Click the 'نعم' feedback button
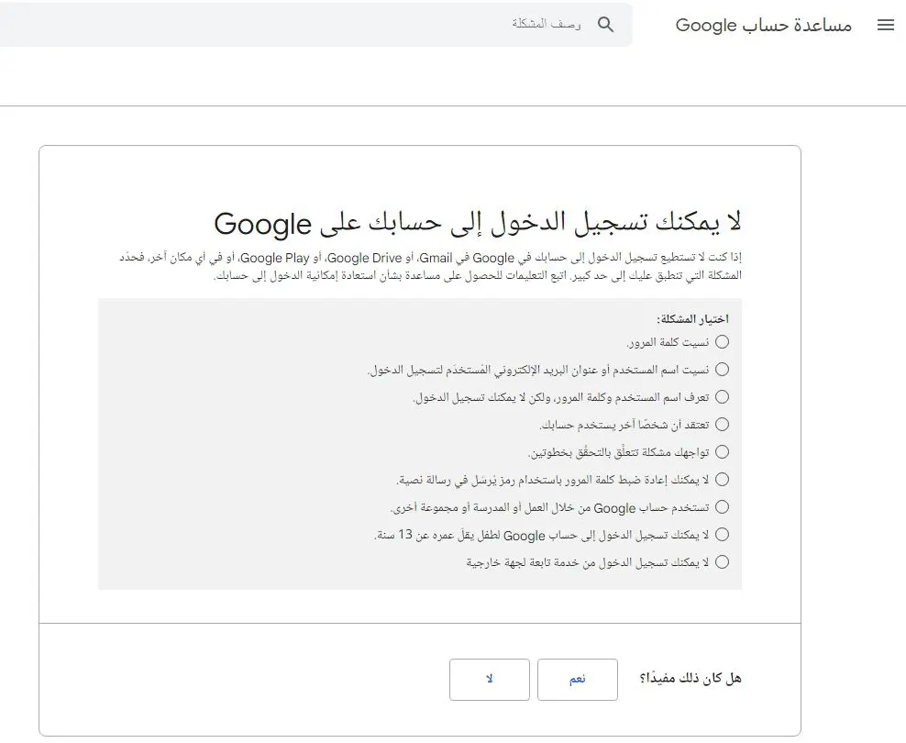Screen dimensions: 906x743 (x=577, y=680)
